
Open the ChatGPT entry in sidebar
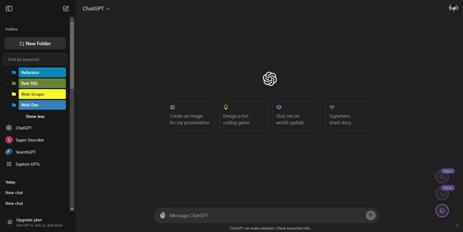pos(35,128)
